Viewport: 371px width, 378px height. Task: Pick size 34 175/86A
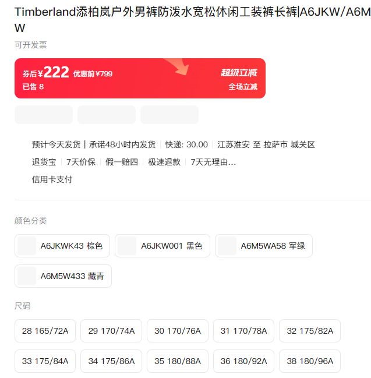111,361
